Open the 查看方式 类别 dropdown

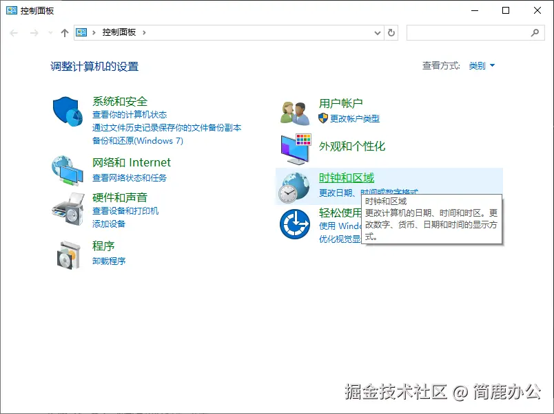pos(478,65)
